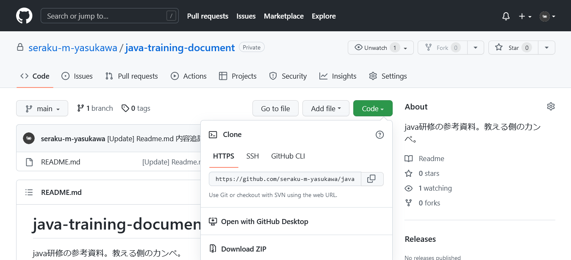Expand the Star lists dropdown arrow

[546, 48]
